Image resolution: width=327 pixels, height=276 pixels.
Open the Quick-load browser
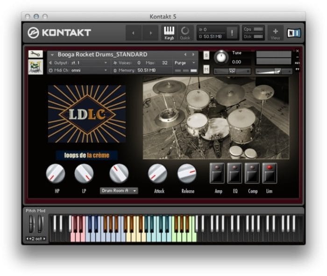tap(185, 33)
